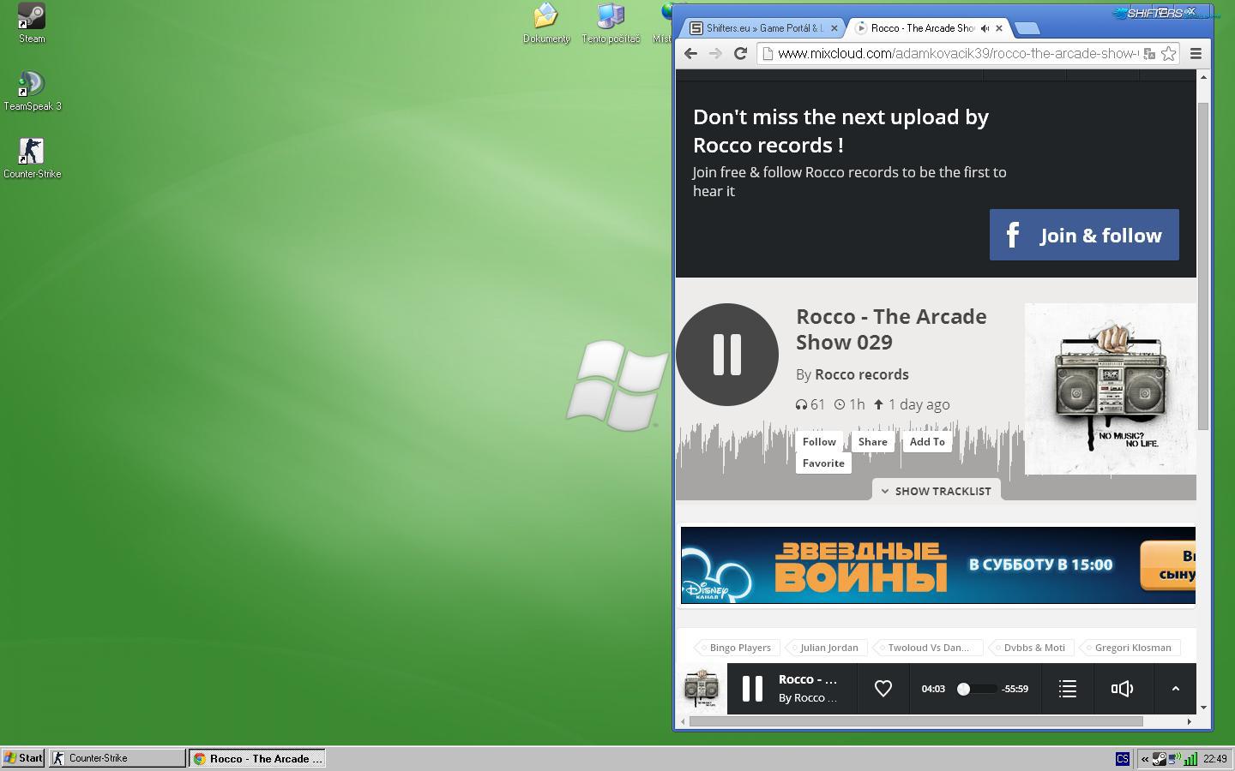Click the vertical page scrollbar thumb
1235x771 pixels.
(1202, 266)
